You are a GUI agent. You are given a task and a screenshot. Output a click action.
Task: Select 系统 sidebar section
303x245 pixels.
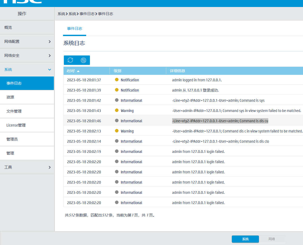27,69
